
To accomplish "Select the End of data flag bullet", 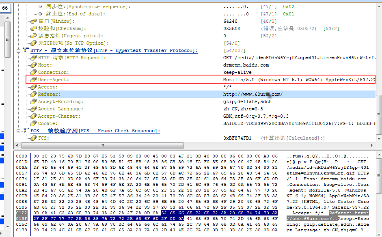I will [x=41, y=14].
